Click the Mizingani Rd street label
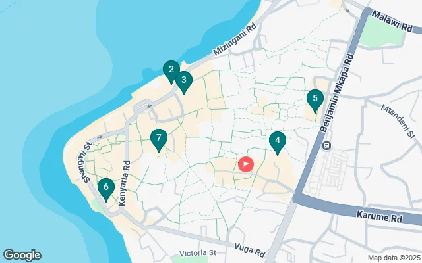422x263 pixels. [235, 39]
